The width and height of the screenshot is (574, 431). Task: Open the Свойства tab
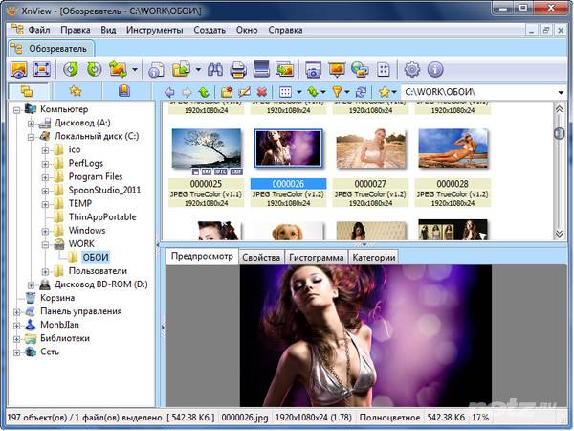(260, 257)
